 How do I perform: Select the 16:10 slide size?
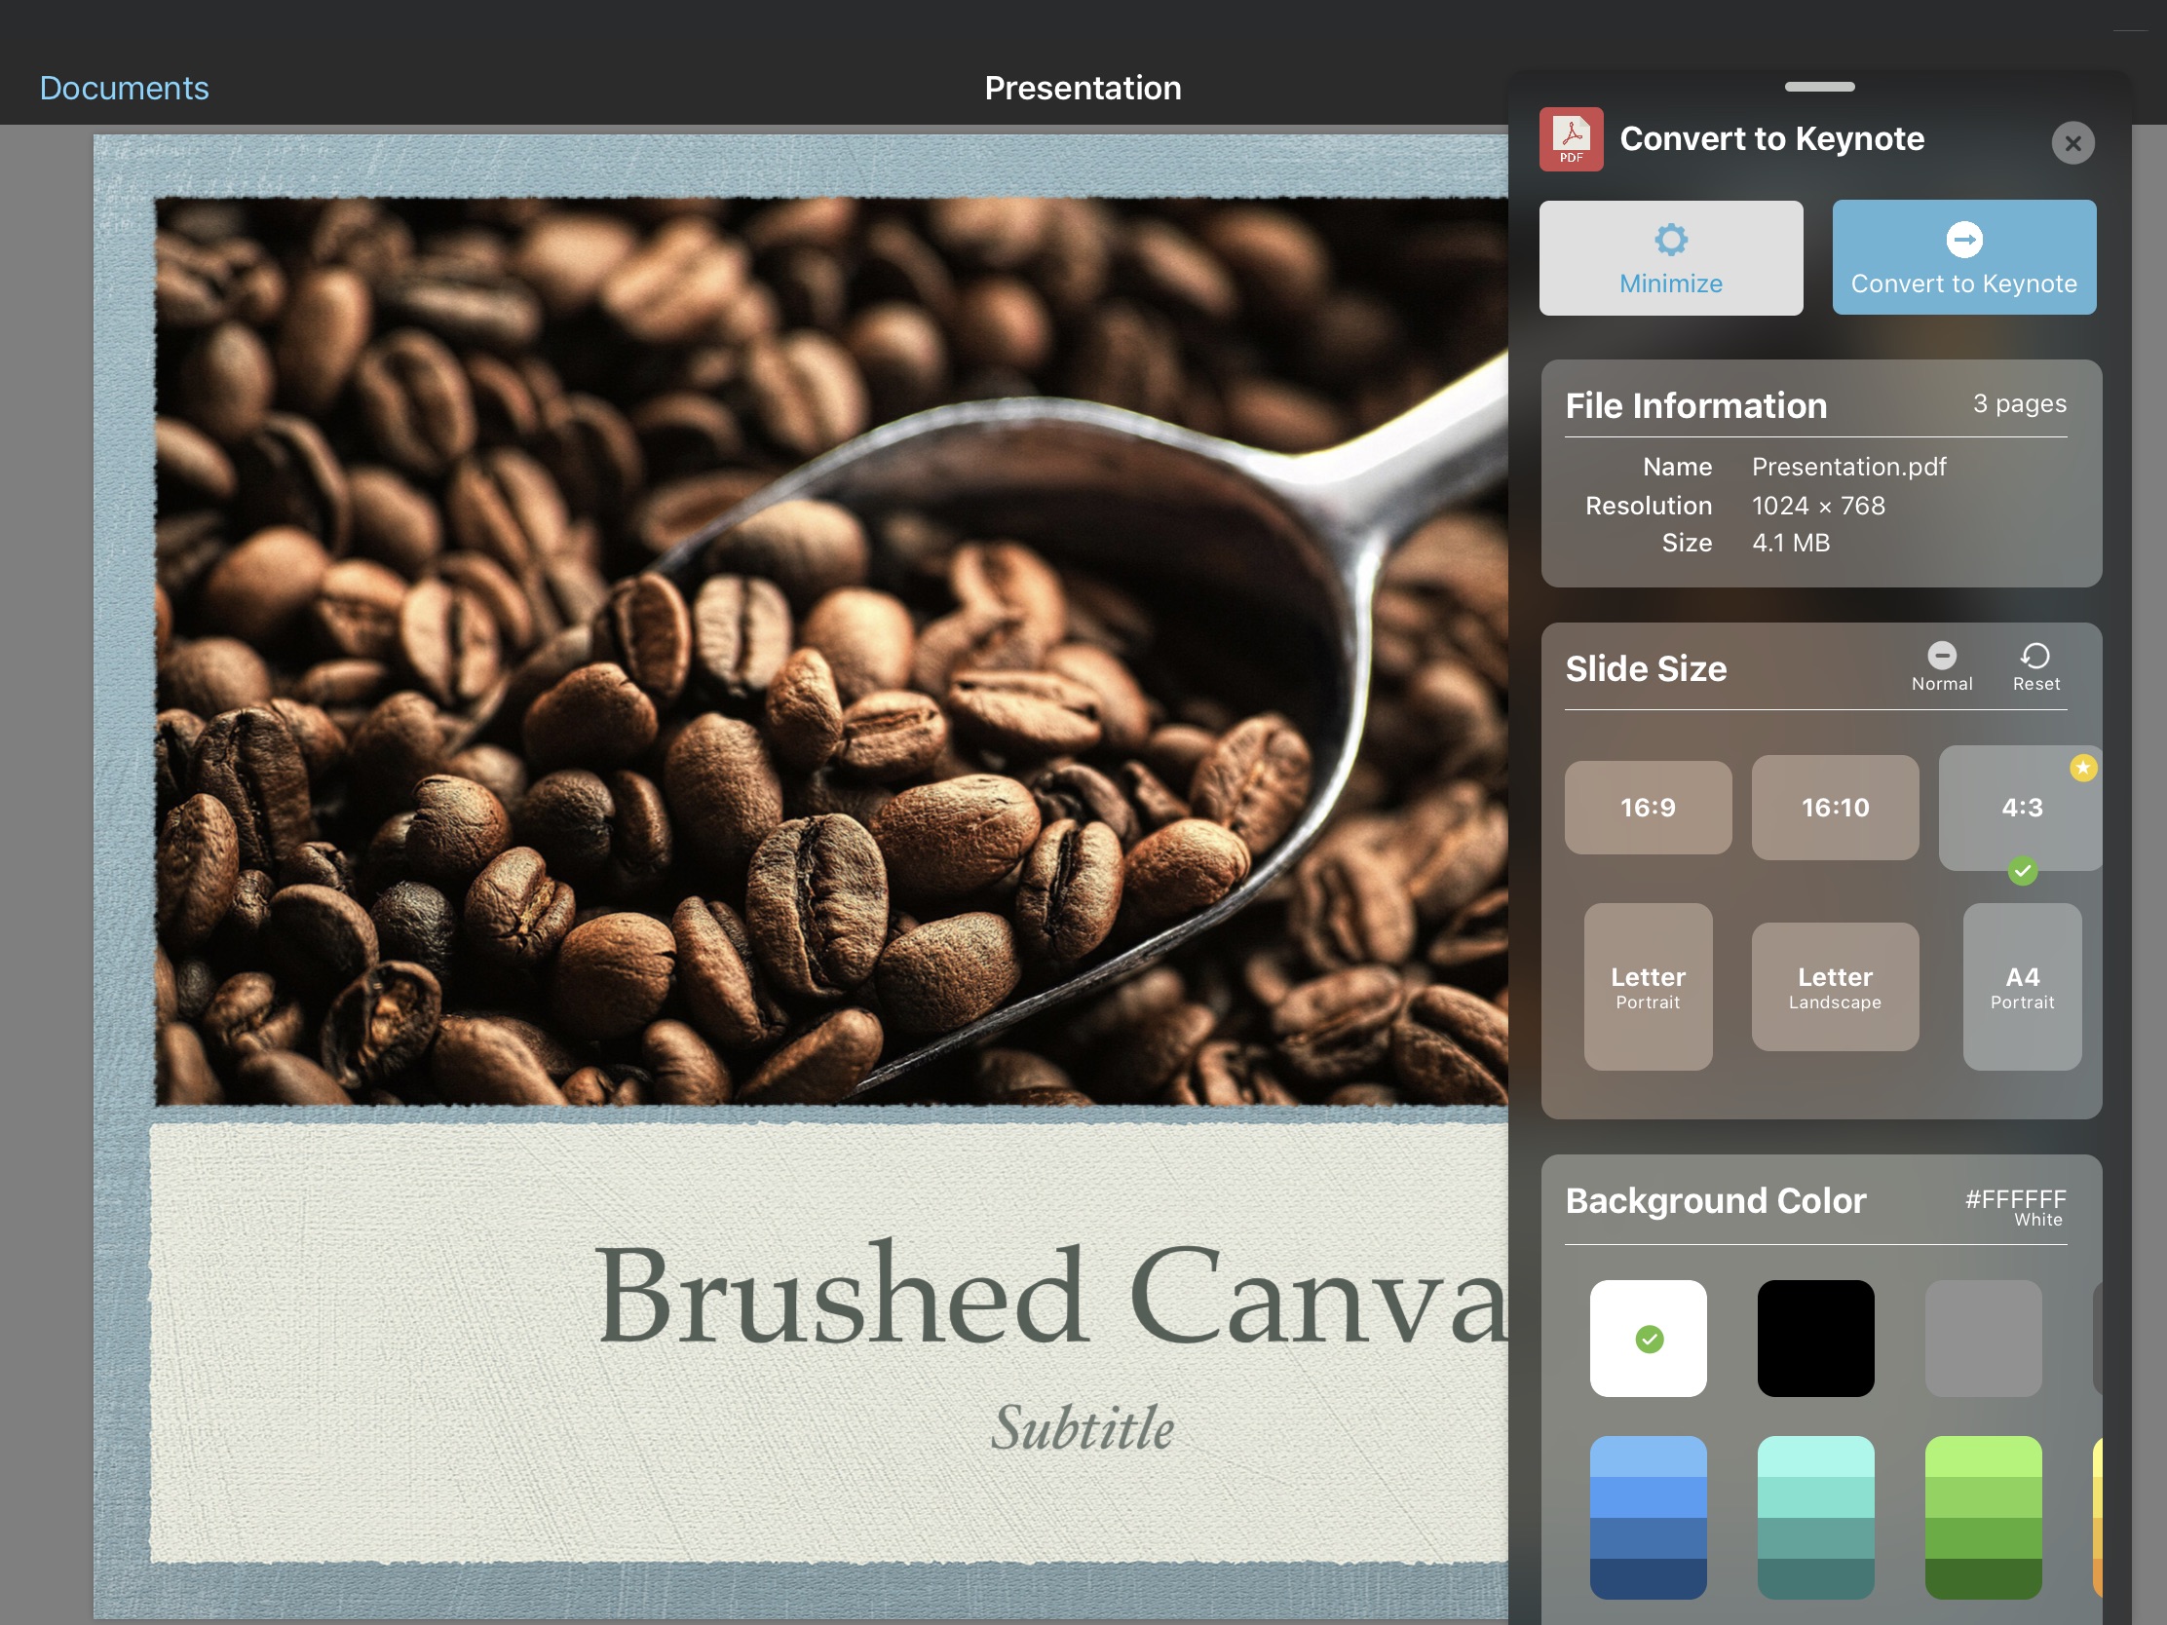click(x=1834, y=808)
